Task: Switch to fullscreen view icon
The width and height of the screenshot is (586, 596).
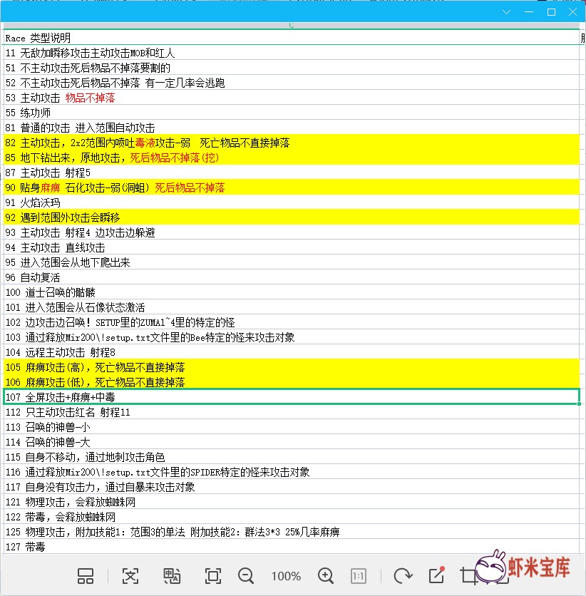Action: pos(213,576)
